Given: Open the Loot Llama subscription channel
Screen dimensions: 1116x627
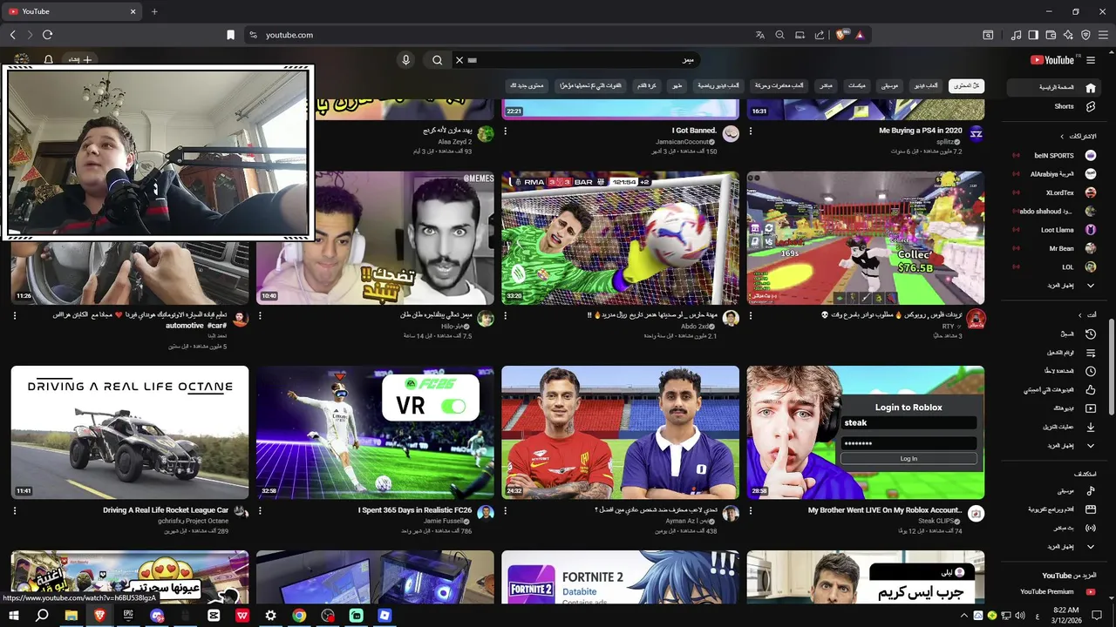Looking at the screenshot, I should 1053,230.
